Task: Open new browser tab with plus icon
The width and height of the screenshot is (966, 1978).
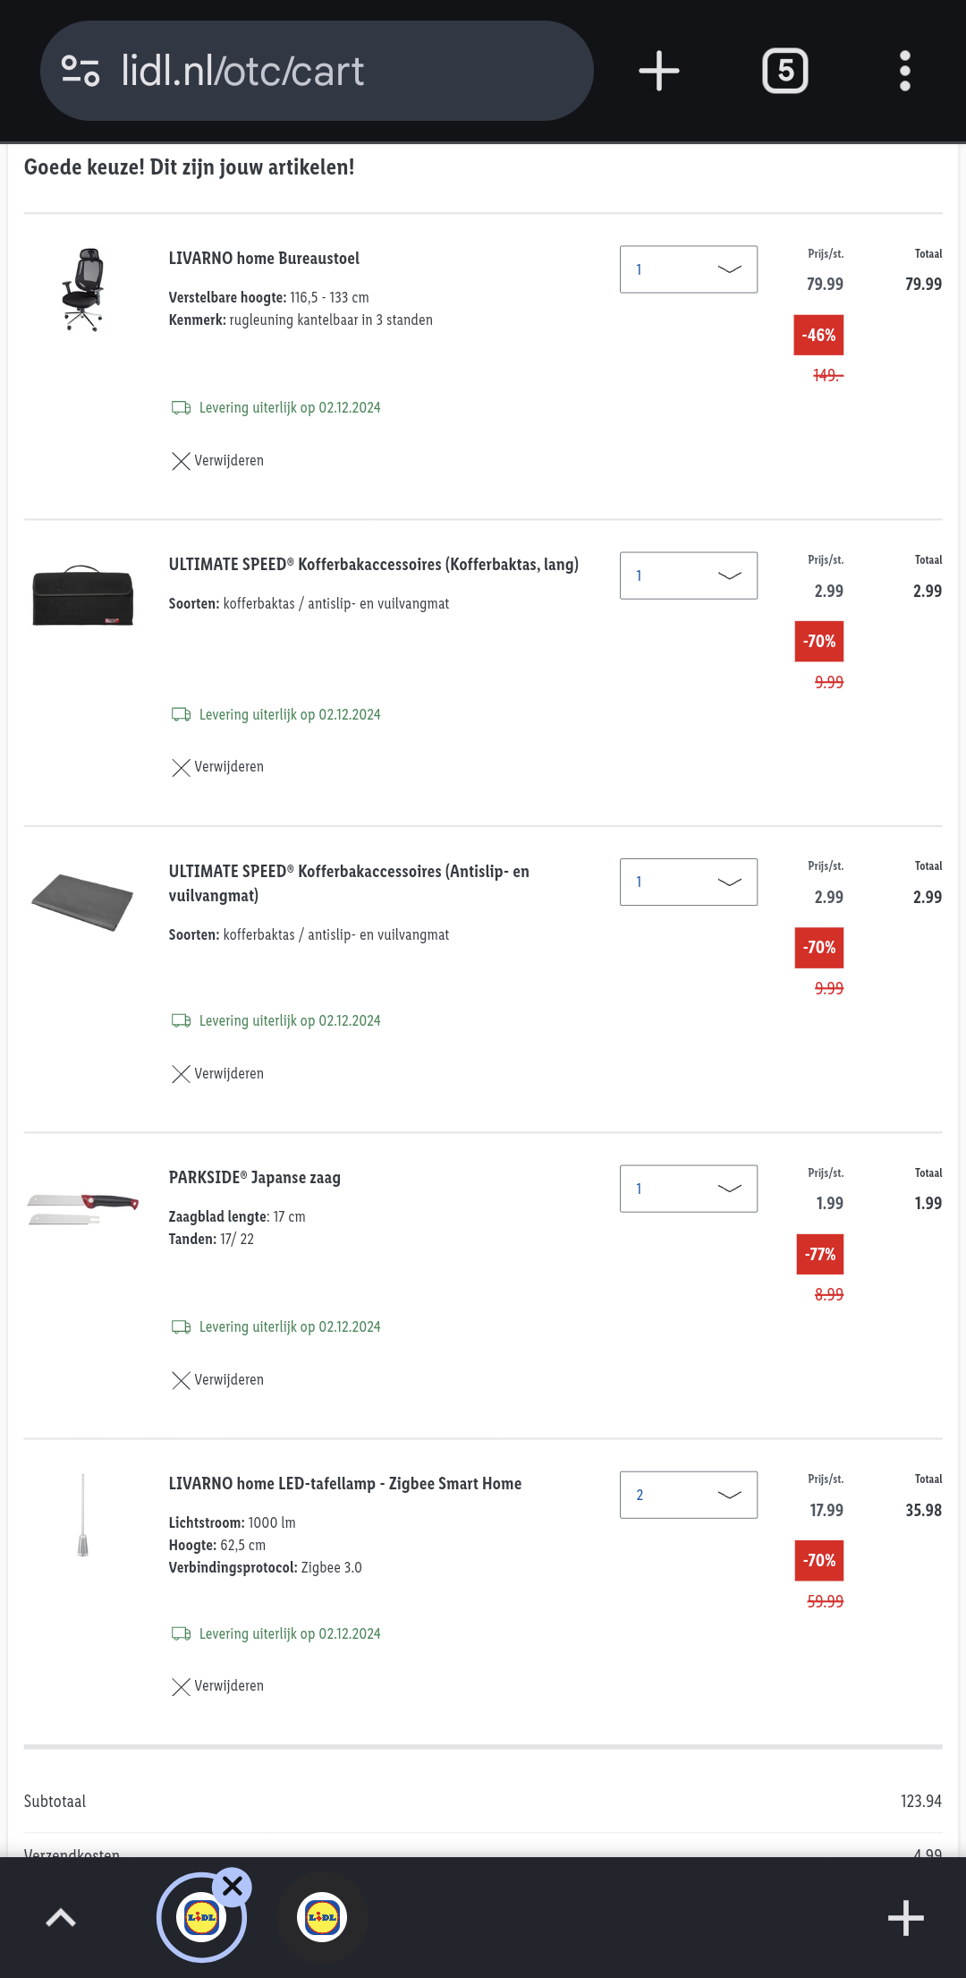Action: 659,71
